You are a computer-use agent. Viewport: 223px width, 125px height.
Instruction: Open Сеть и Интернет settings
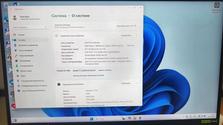(x=26, y=51)
